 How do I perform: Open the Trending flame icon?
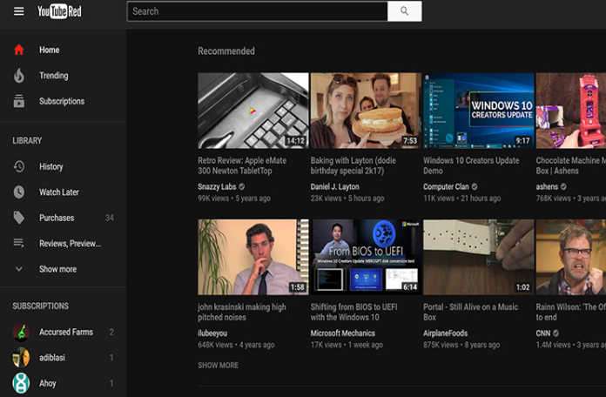click(x=19, y=76)
